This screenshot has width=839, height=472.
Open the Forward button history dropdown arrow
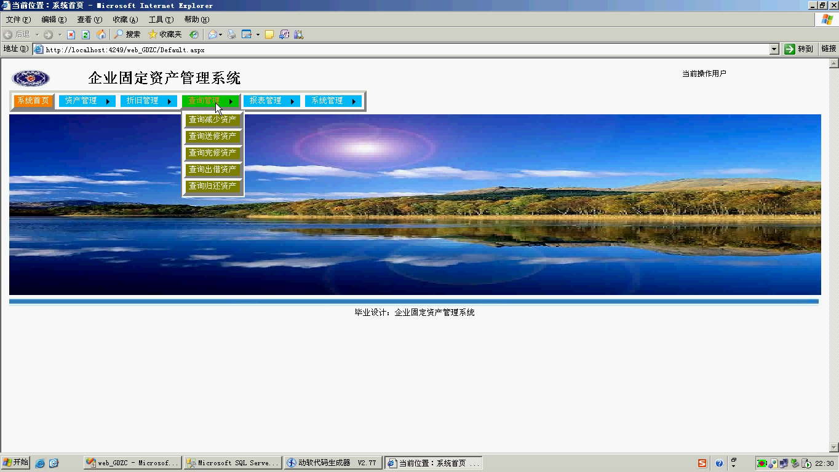coord(59,34)
